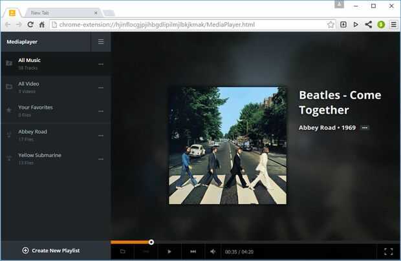Open options for All Video
Viewport: 401px width, 261px height.
click(x=101, y=88)
